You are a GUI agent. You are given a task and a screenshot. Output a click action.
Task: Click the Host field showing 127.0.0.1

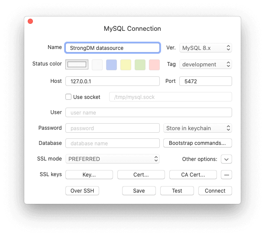pos(113,81)
